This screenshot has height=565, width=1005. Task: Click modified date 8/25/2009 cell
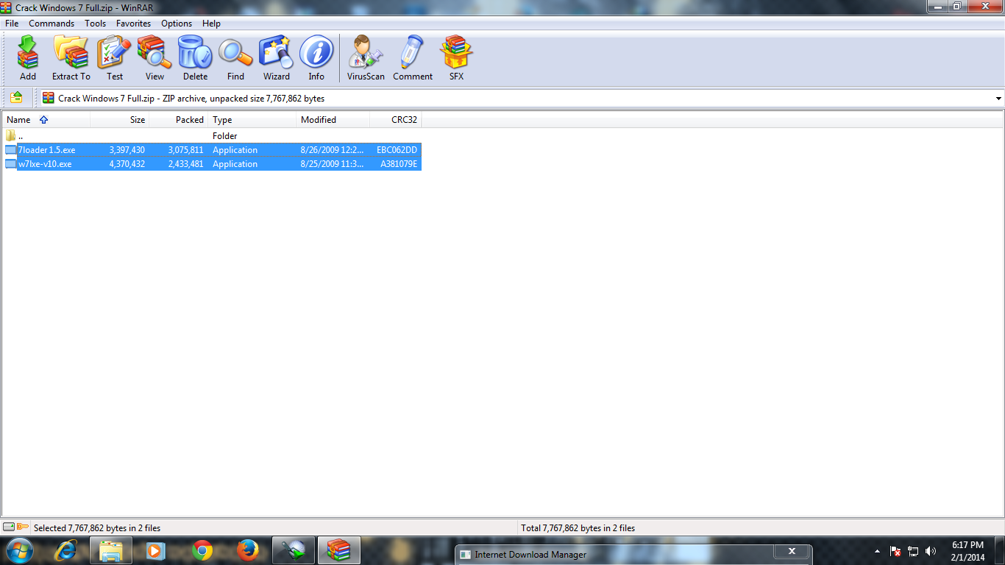[x=332, y=164]
